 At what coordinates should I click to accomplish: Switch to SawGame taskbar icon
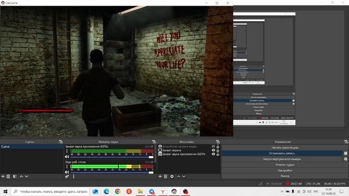174,192
